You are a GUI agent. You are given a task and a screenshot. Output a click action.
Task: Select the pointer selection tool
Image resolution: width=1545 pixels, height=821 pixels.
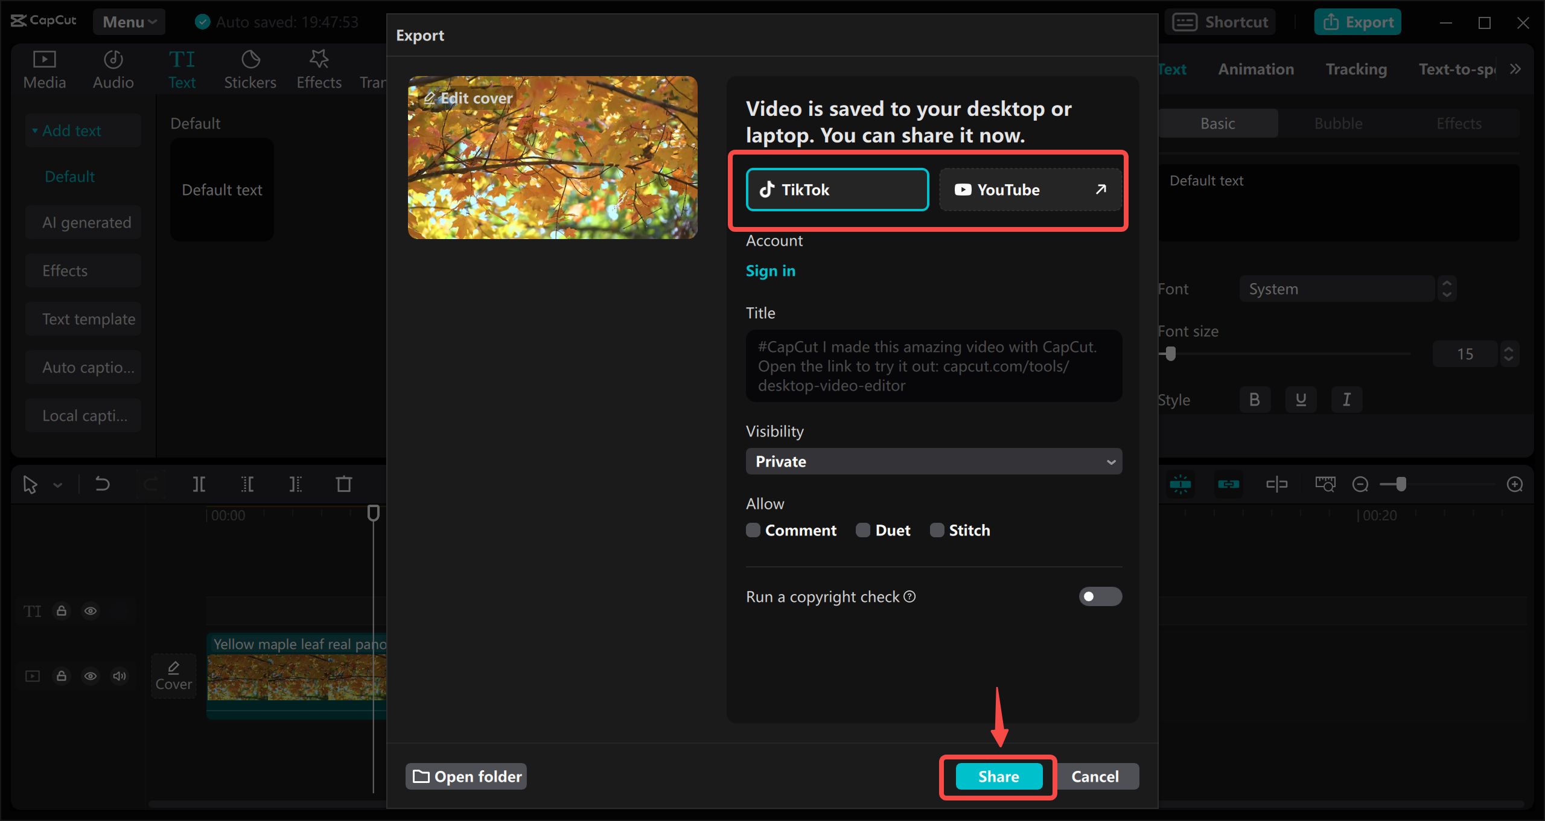click(30, 484)
